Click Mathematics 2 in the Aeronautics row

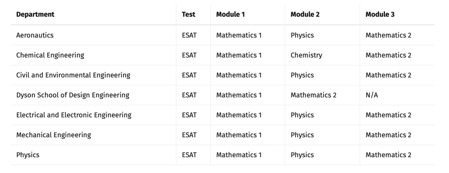[x=388, y=35]
